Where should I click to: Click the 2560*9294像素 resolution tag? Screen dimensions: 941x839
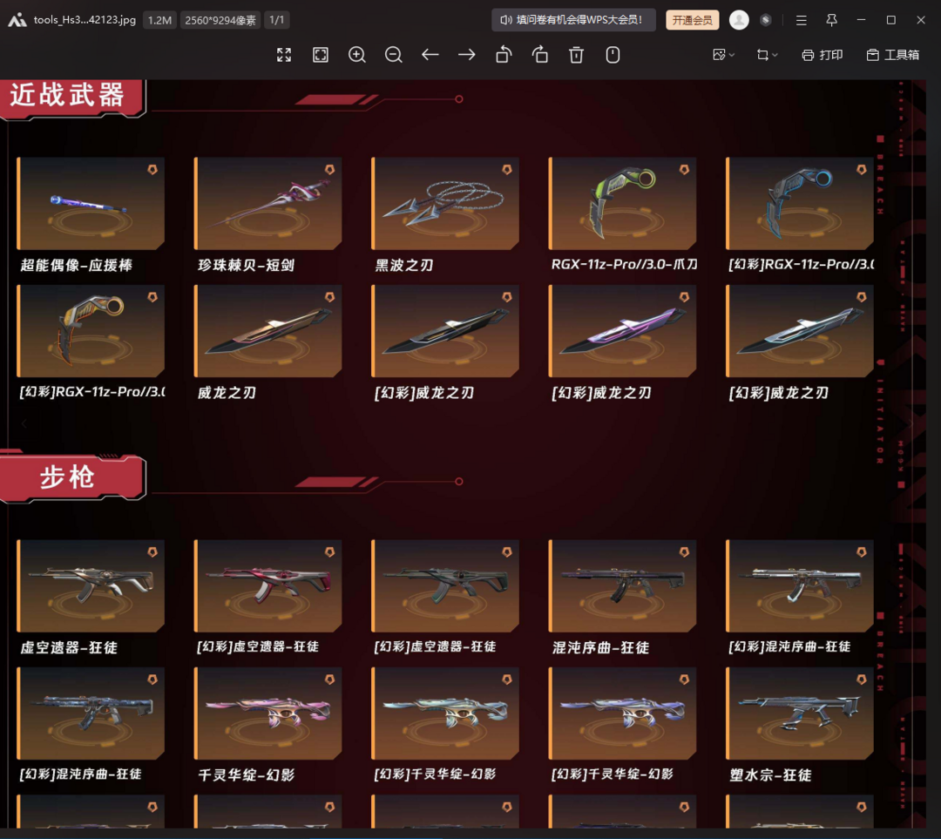coord(220,20)
